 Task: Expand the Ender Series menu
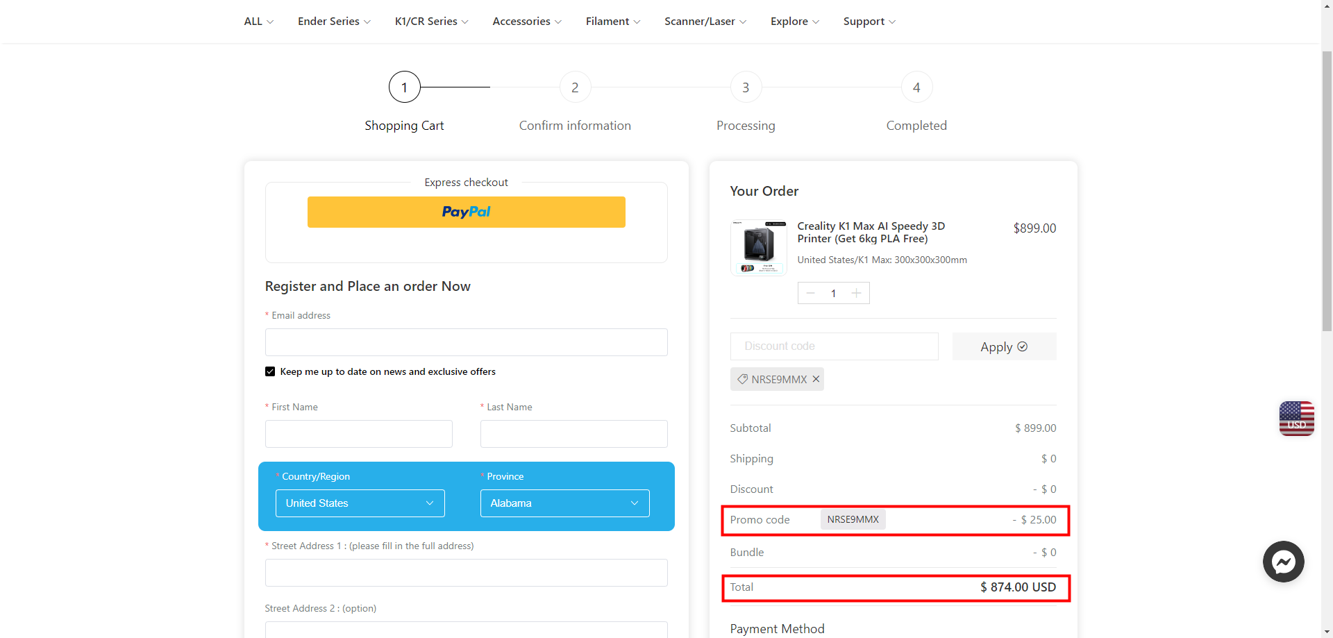[x=334, y=22]
